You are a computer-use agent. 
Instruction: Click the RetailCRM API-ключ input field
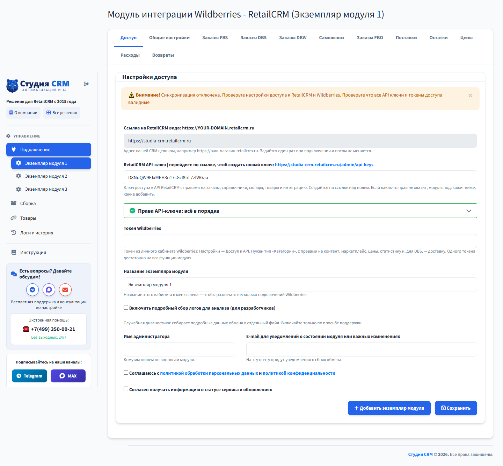[300, 177]
